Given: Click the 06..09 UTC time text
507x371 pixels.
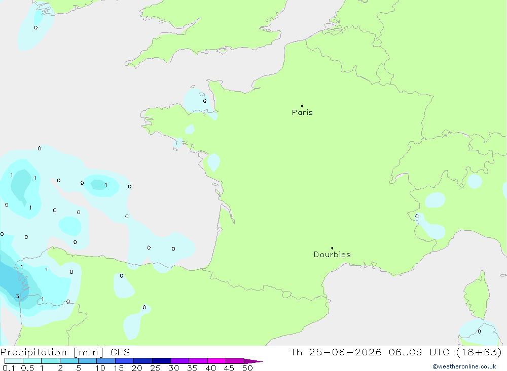Looking at the screenshot, I should [419, 352].
